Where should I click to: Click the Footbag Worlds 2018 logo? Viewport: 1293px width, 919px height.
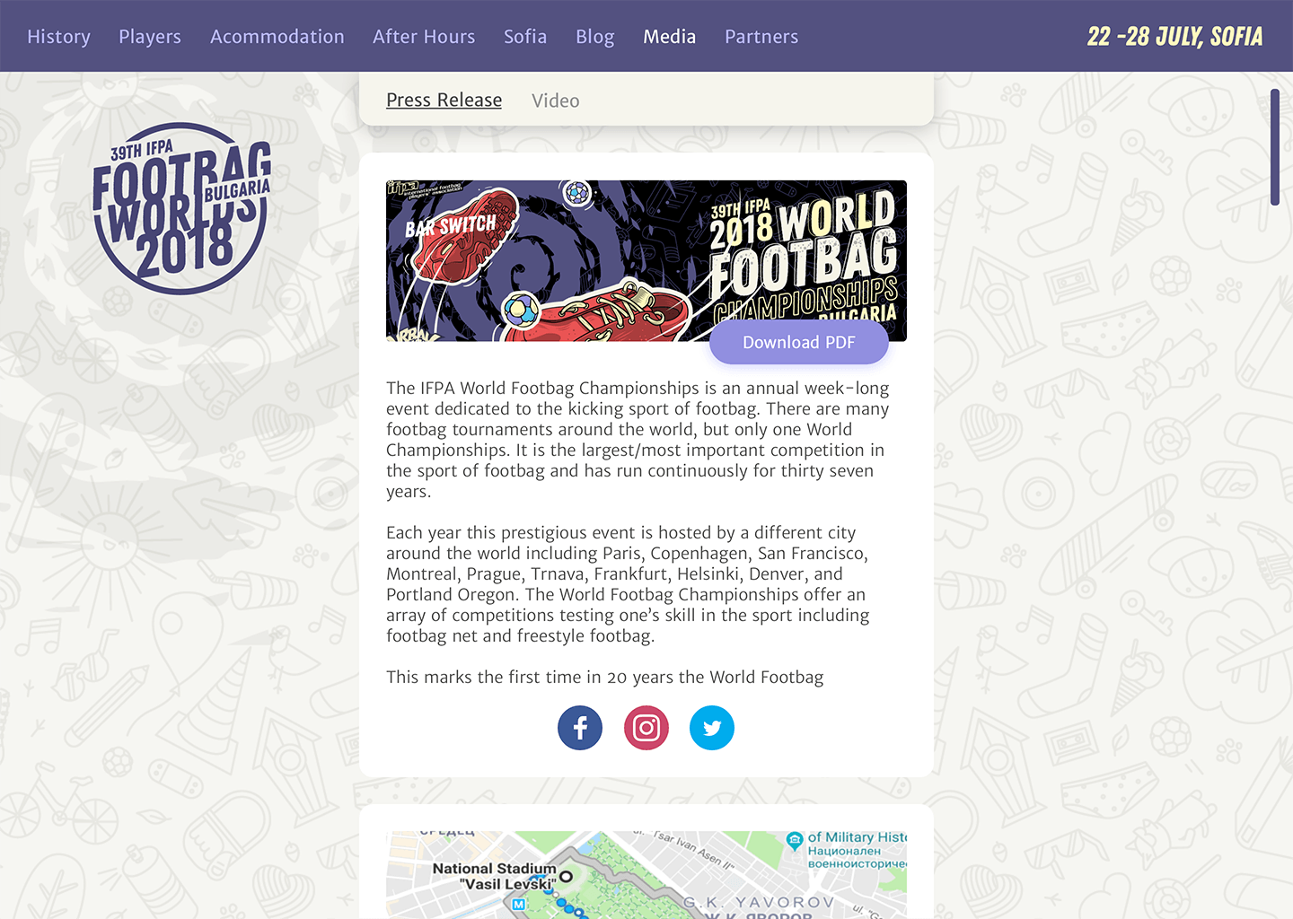(x=181, y=208)
